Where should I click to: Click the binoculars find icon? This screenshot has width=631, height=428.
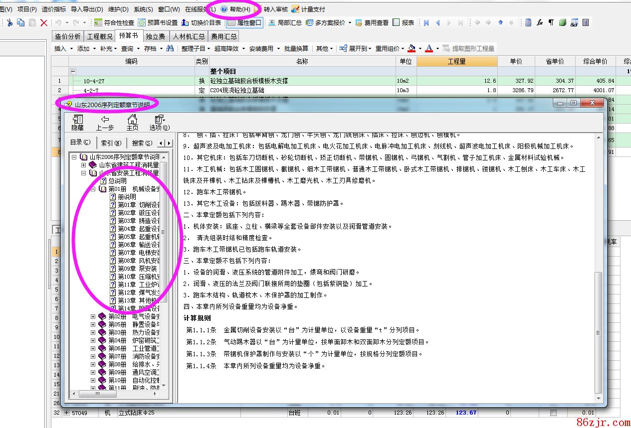point(170,48)
